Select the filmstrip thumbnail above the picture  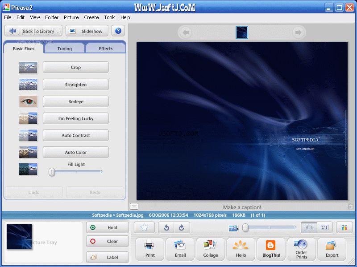(242, 32)
